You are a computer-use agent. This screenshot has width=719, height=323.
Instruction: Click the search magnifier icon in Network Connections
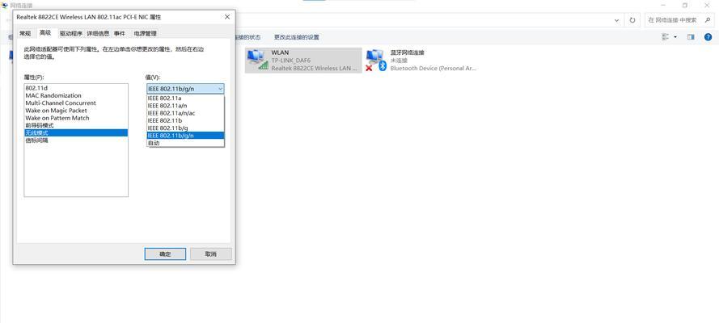point(706,20)
